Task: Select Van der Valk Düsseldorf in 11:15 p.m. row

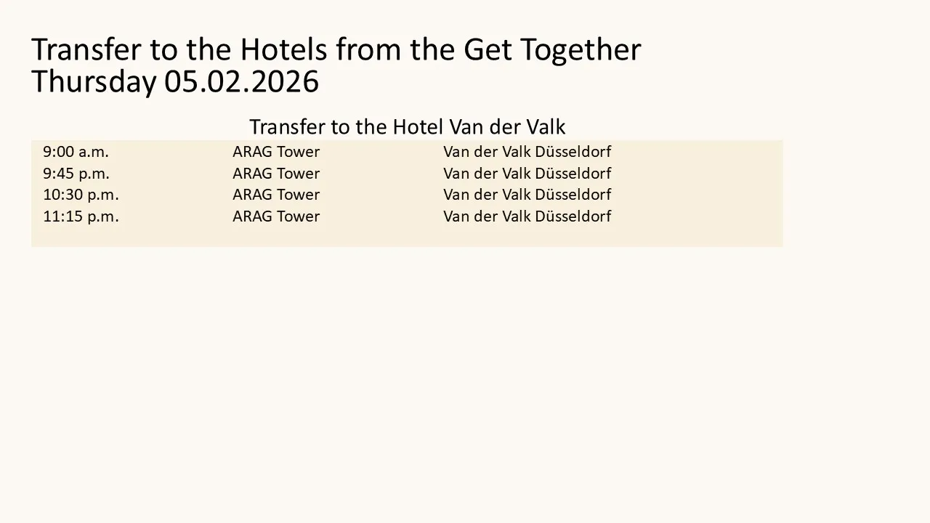Action: [527, 216]
